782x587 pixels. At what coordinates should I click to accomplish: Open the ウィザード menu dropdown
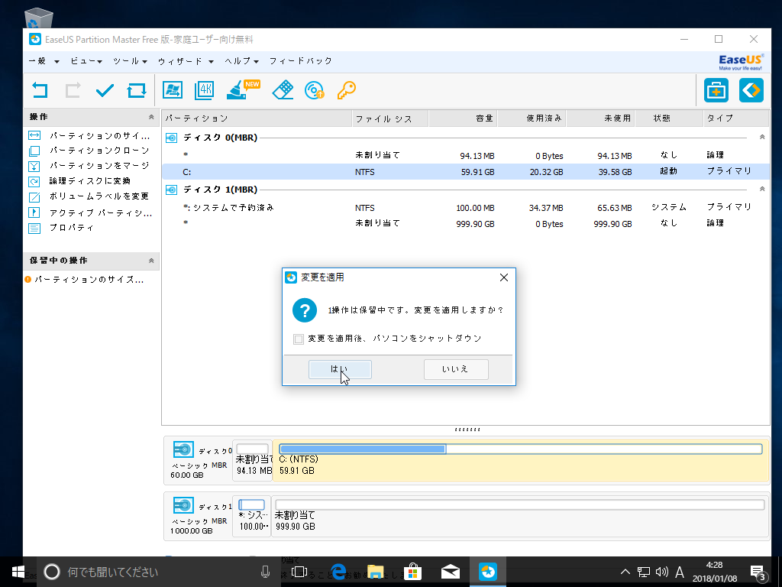tap(186, 61)
